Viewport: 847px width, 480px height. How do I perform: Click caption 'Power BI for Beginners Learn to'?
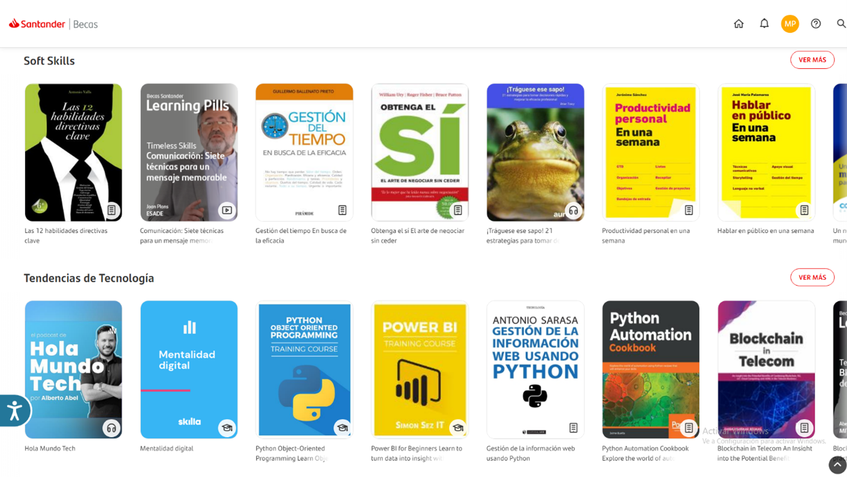(x=417, y=453)
